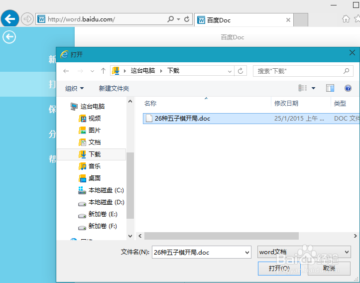The width and height of the screenshot is (360, 283).
Task: Click navigation tree scroll down arrow
Action: tap(130, 236)
